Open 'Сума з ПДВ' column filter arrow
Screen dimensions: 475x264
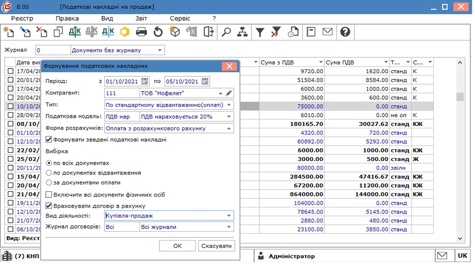(321, 62)
